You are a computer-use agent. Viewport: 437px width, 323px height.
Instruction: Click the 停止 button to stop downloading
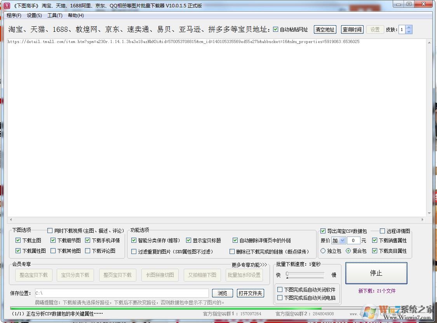376,273
